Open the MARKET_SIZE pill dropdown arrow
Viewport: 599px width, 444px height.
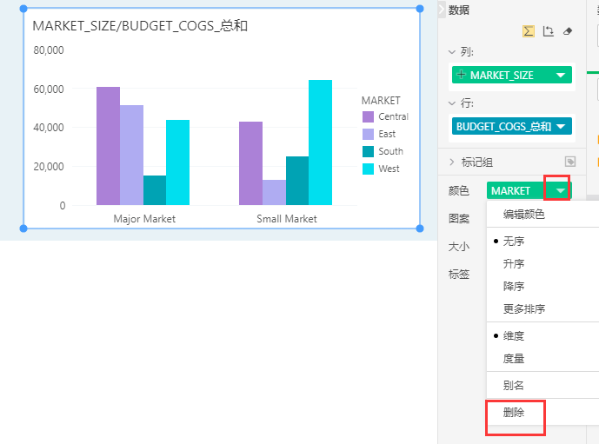point(562,76)
